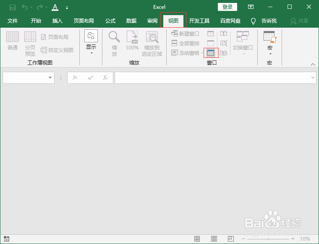Viewport: 319px width, 244px height.
Task: Switch to the 公式 tab
Action: click(x=110, y=21)
